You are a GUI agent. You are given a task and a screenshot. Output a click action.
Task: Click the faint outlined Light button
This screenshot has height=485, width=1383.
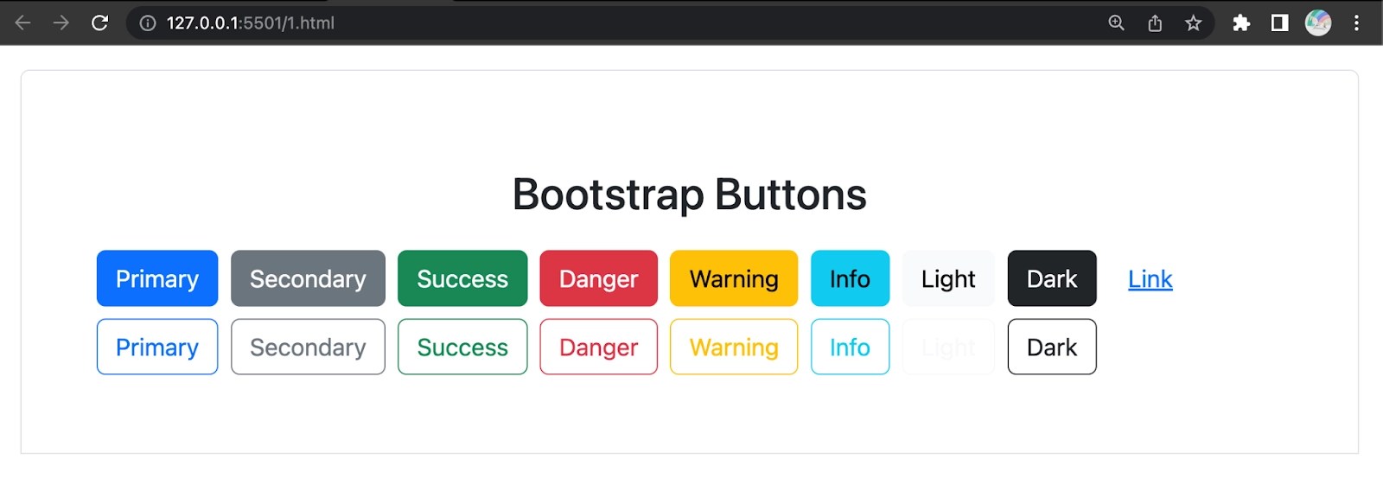pyautogui.click(x=948, y=347)
